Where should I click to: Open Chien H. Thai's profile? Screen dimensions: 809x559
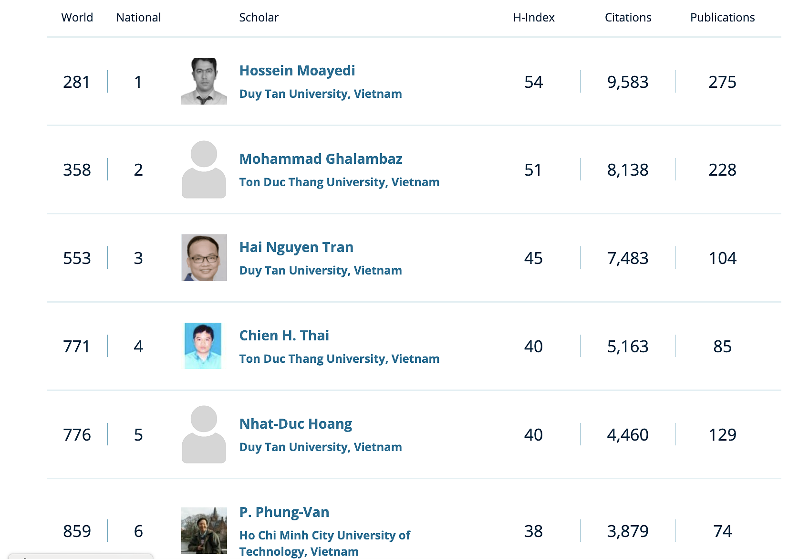coord(284,336)
